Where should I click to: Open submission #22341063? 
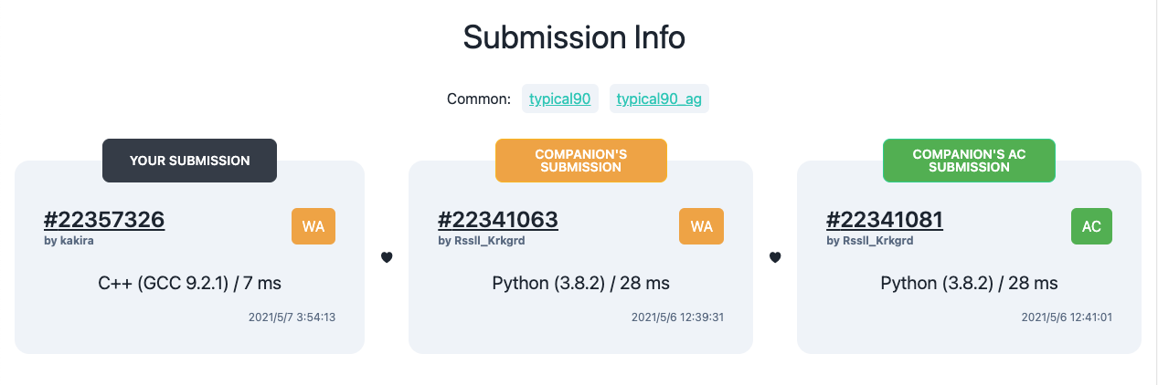[498, 219]
